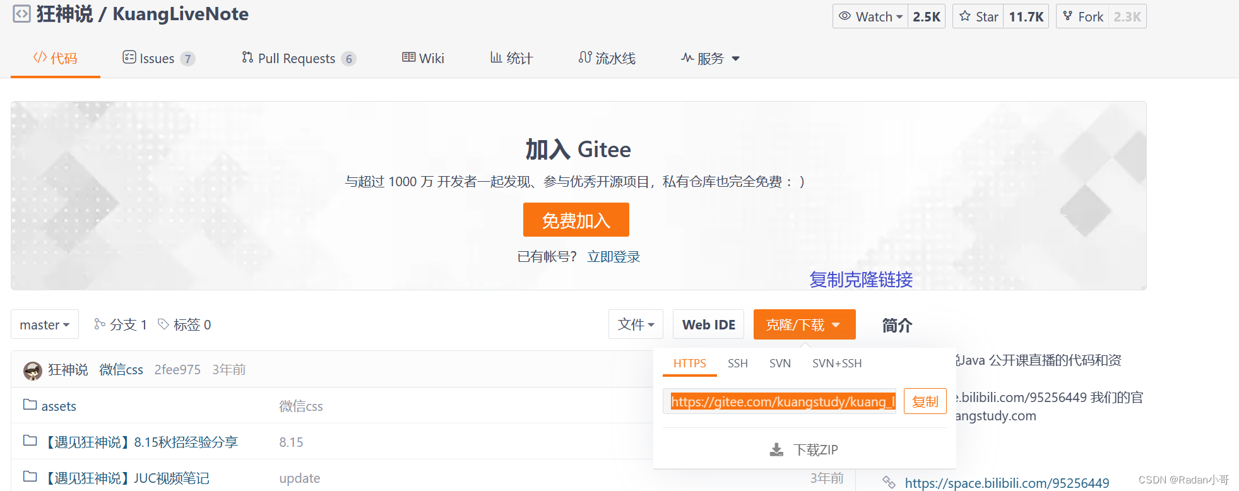Click the 微信css commit message in assets row
Viewport: 1239px width, 491px height.
[x=301, y=406]
